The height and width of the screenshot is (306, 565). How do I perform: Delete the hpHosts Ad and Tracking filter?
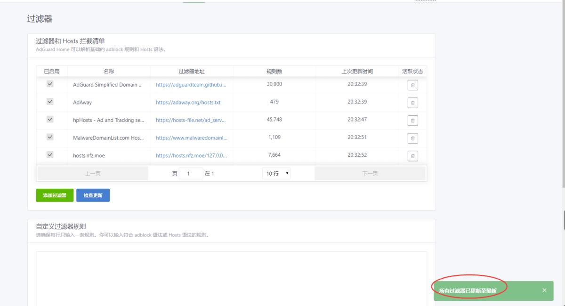412,120
